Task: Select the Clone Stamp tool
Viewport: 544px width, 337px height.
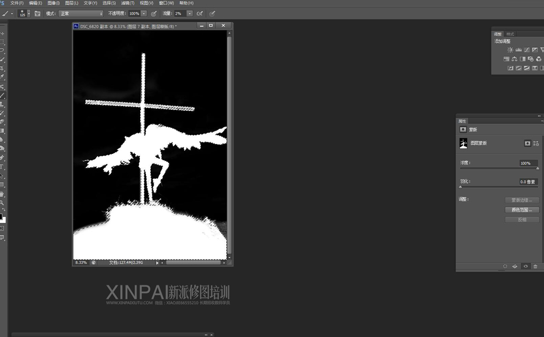Action: pos(2,104)
